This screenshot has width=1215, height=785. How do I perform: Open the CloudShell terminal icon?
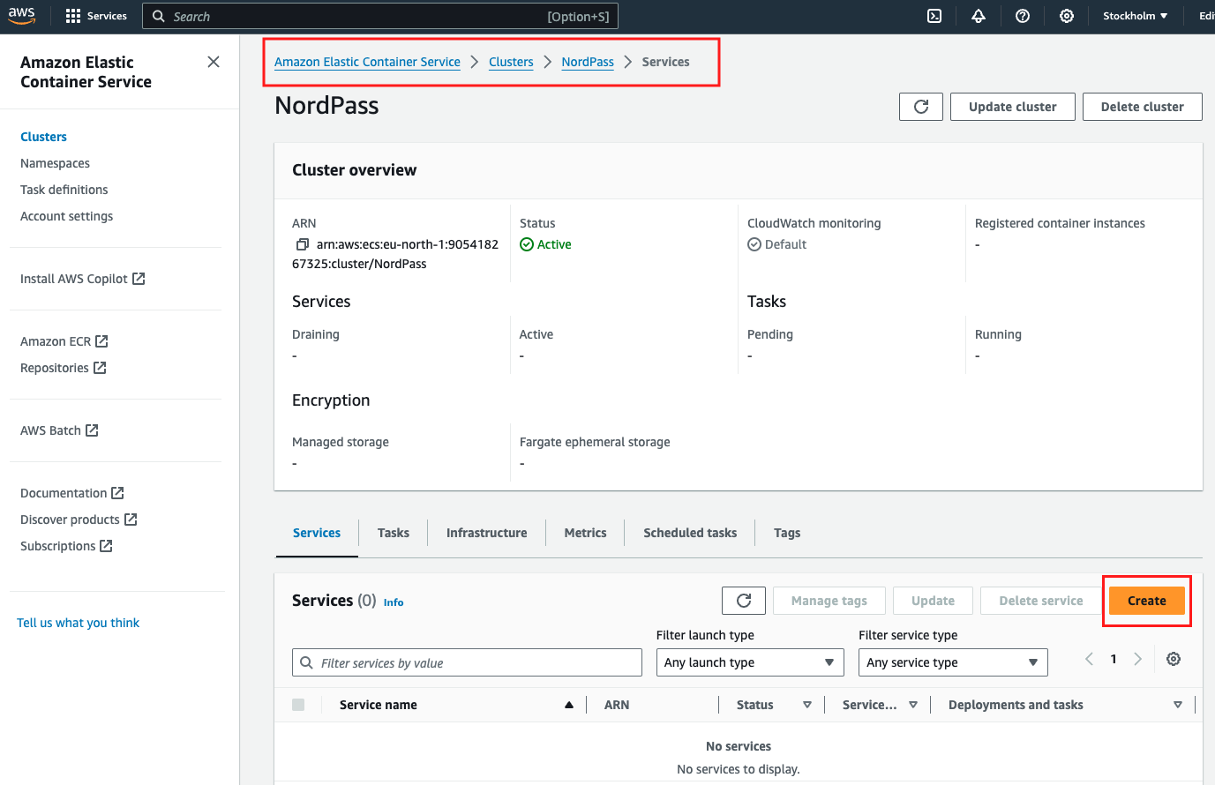934,16
